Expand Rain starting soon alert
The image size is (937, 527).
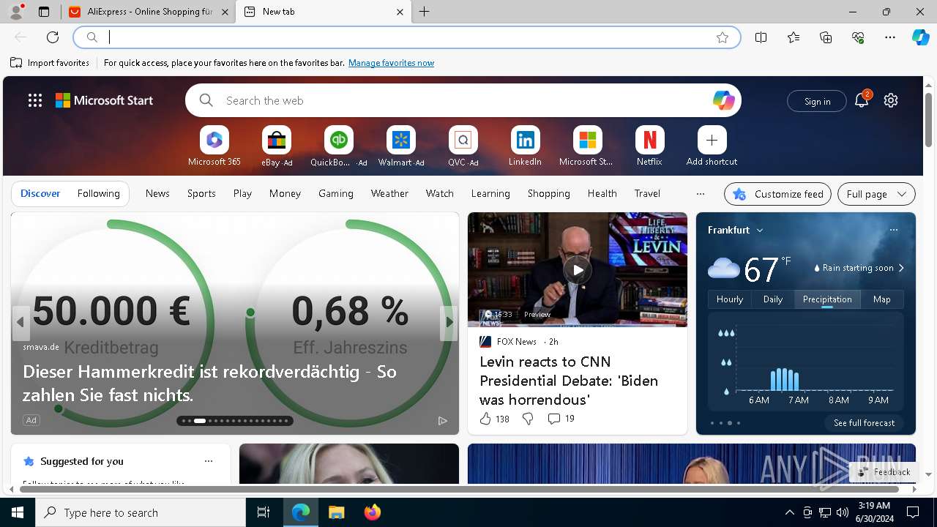(859, 268)
